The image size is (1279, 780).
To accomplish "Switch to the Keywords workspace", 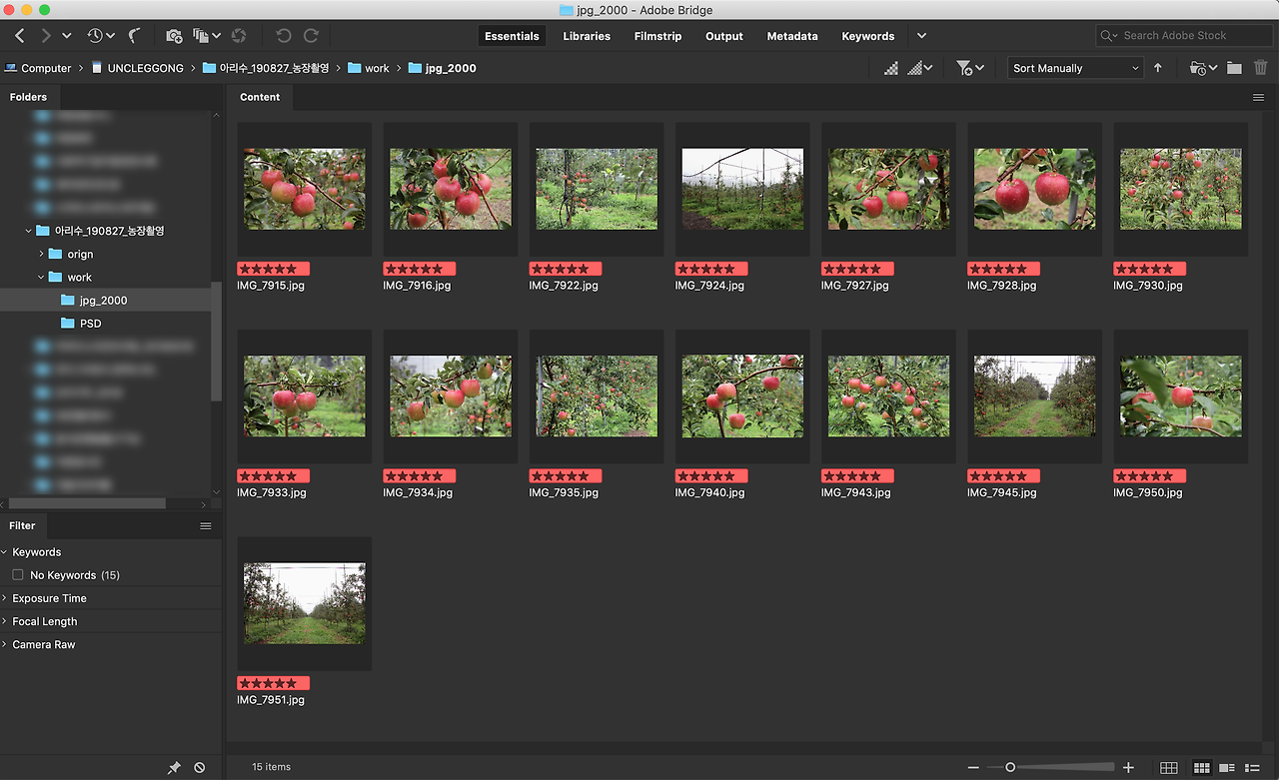I will [868, 36].
